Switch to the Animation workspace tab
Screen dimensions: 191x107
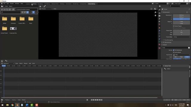tap(69, 4)
